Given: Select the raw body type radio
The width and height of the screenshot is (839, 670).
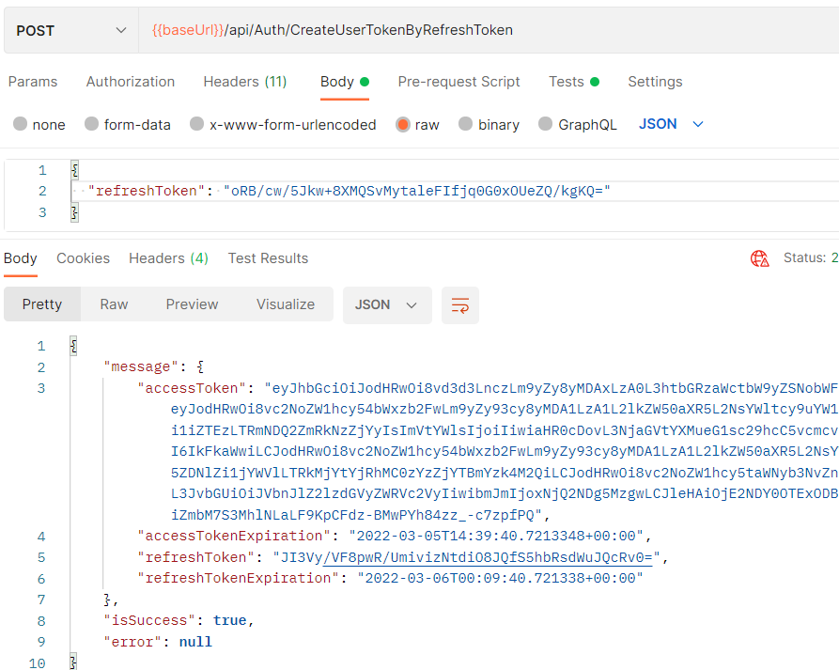Looking at the screenshot, I should 403,125.
